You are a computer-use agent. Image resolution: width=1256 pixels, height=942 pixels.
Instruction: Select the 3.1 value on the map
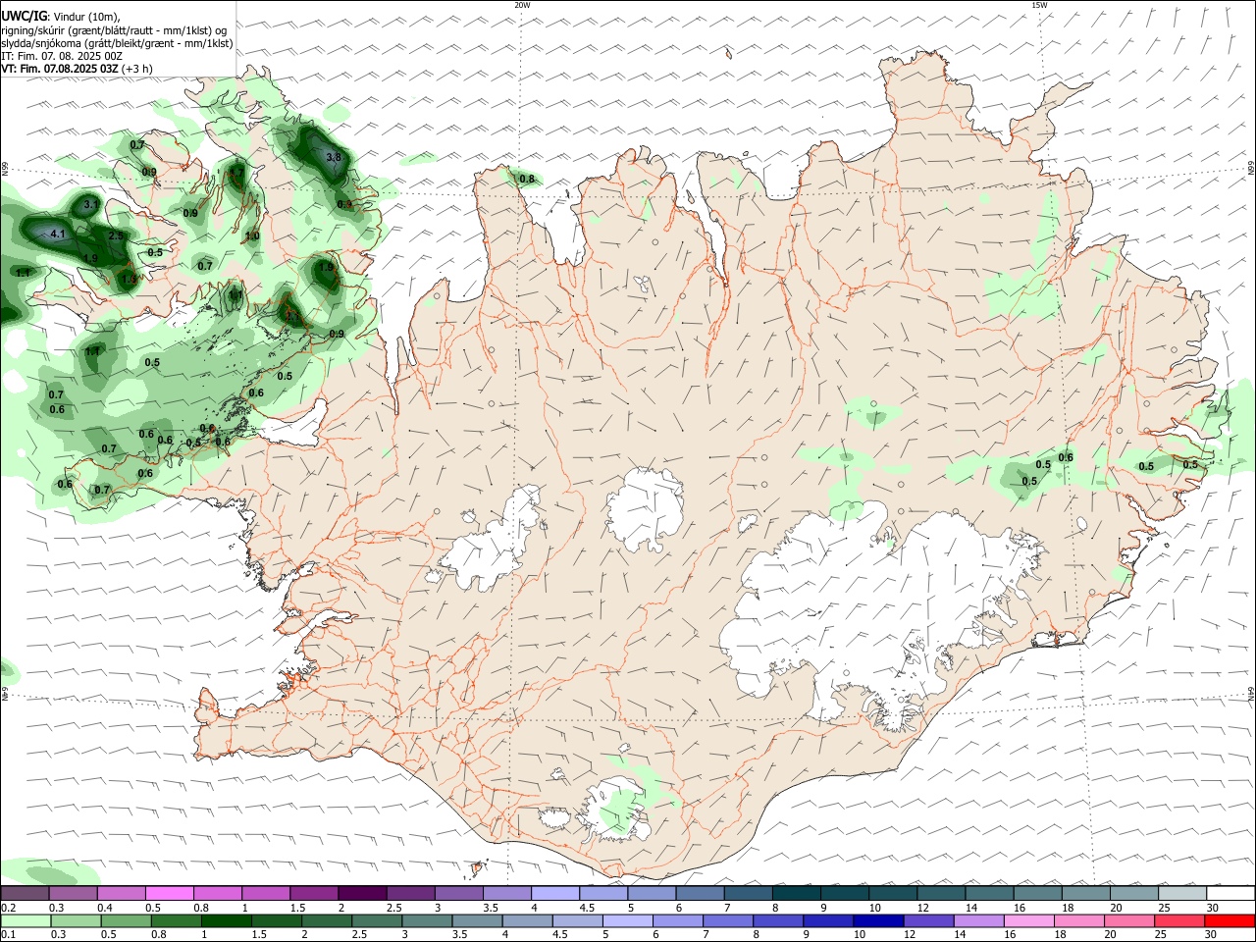(x=90, y=204)
